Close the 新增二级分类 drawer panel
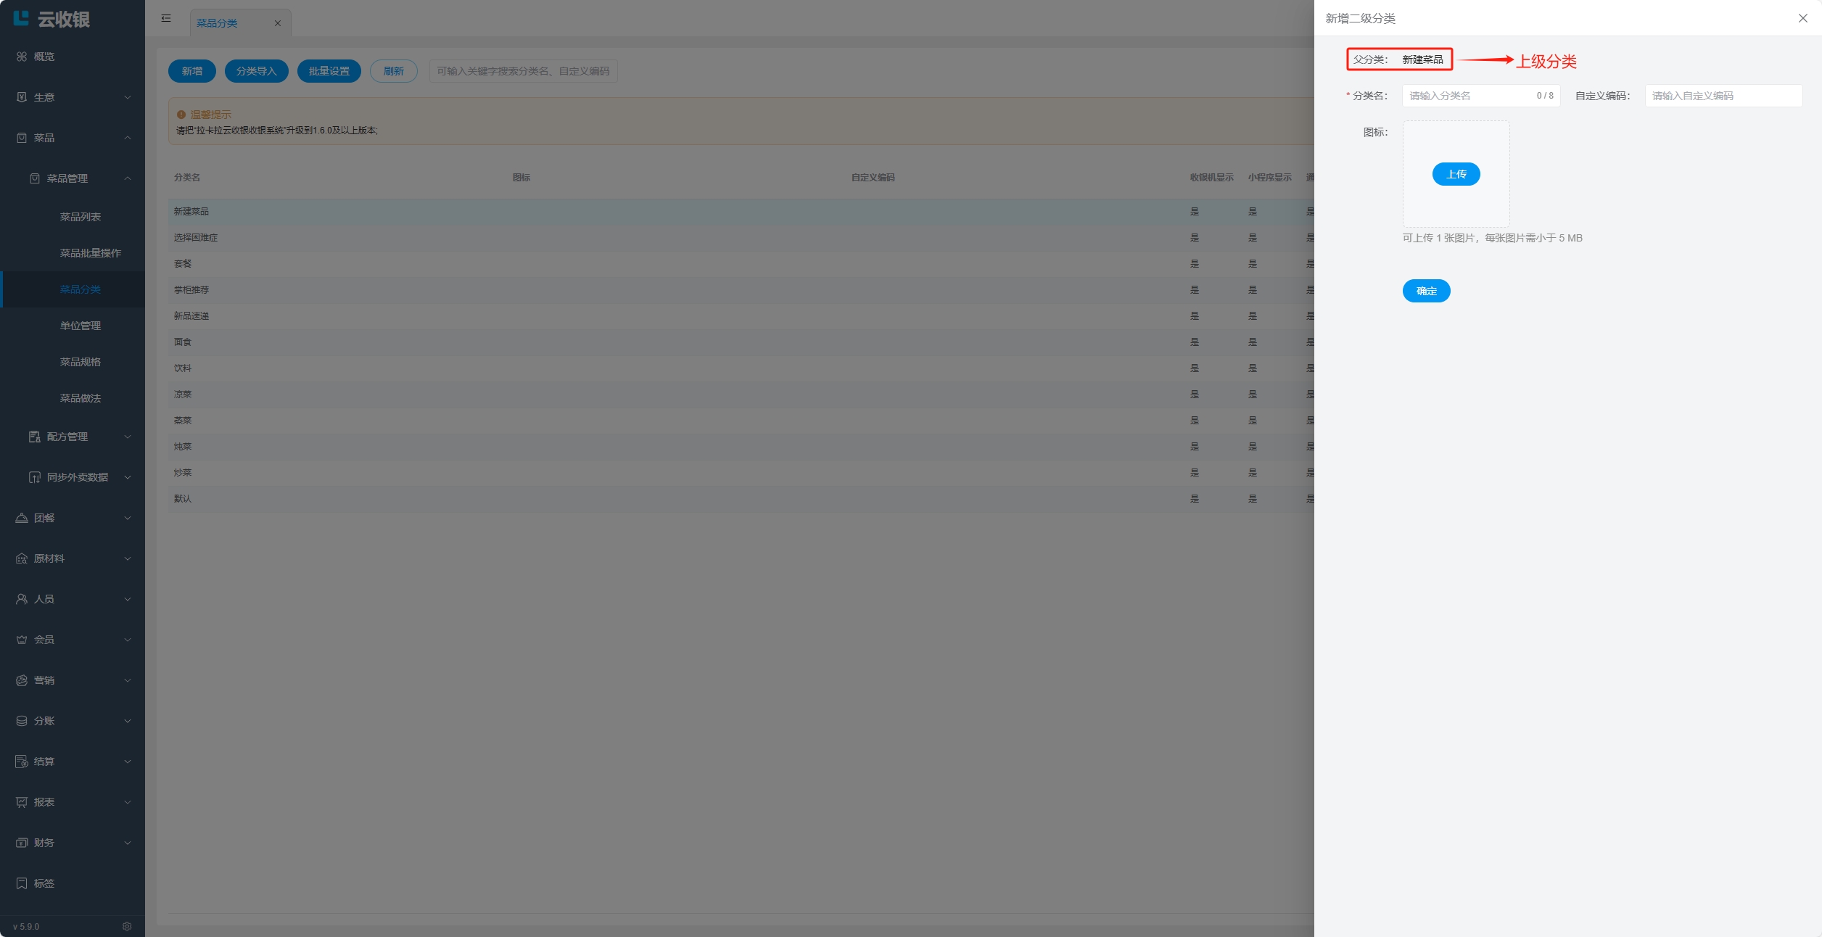 [1802, 18]
